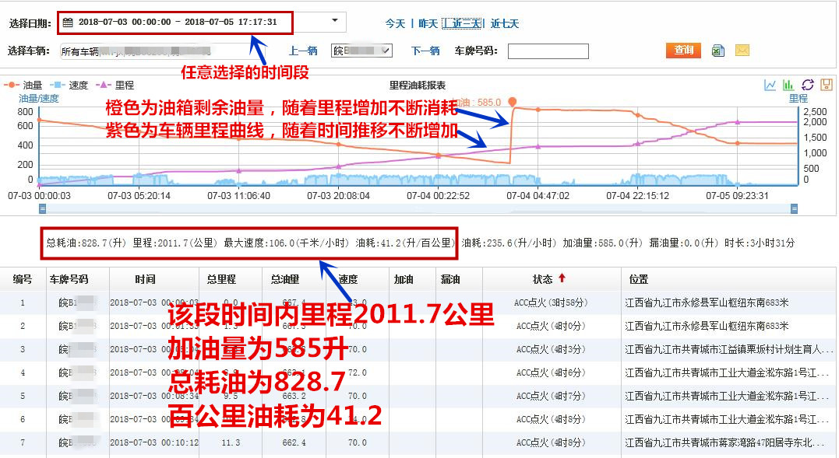The height and width of the screenshot is (458, 839).
Task: Go to 下一辆 vehicle link
Action: tap(425, 51)
